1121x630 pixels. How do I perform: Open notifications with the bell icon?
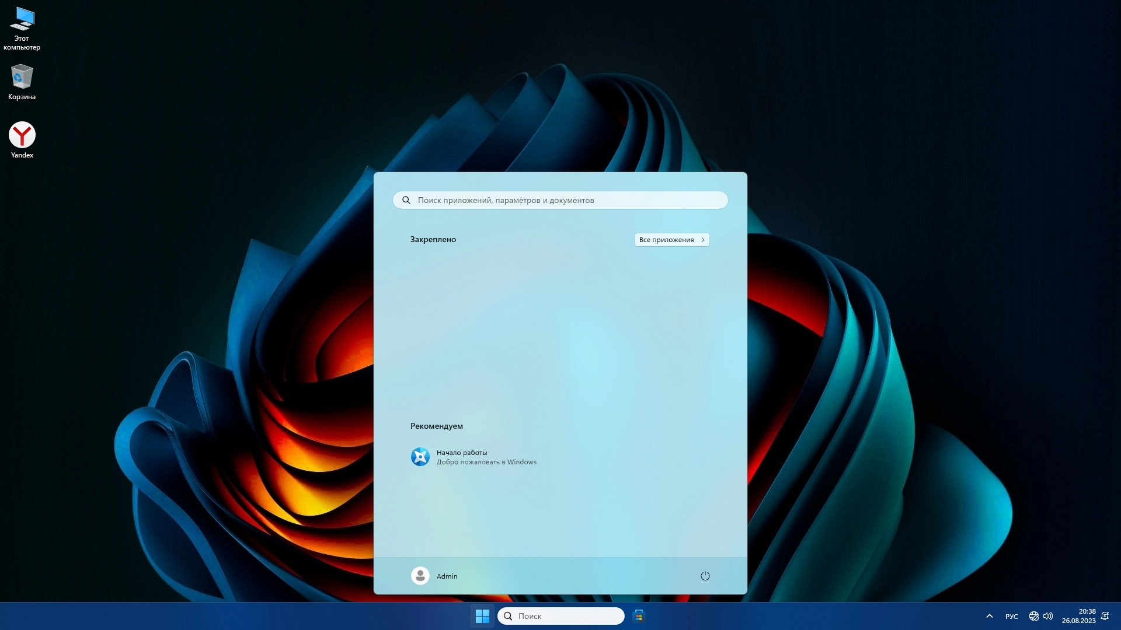(x=1105, y=616)
